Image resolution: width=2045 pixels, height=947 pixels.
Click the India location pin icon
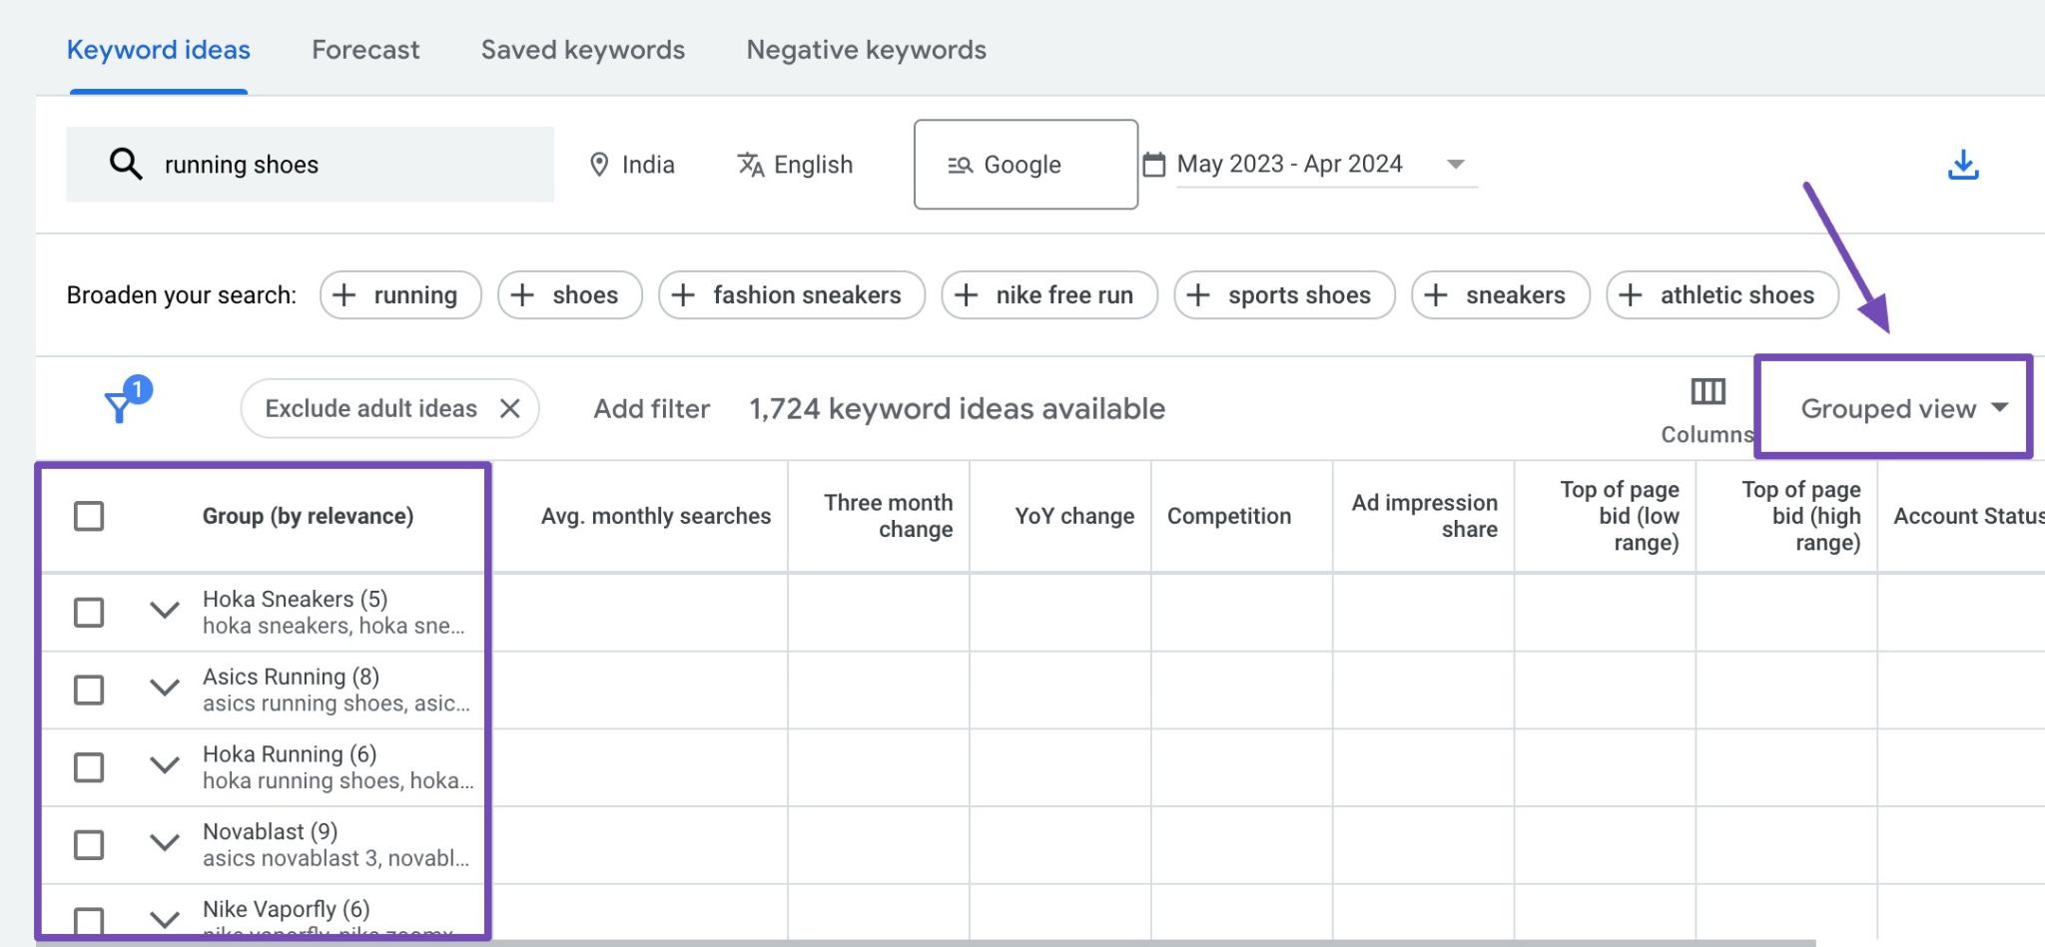(x=599, y=165)
